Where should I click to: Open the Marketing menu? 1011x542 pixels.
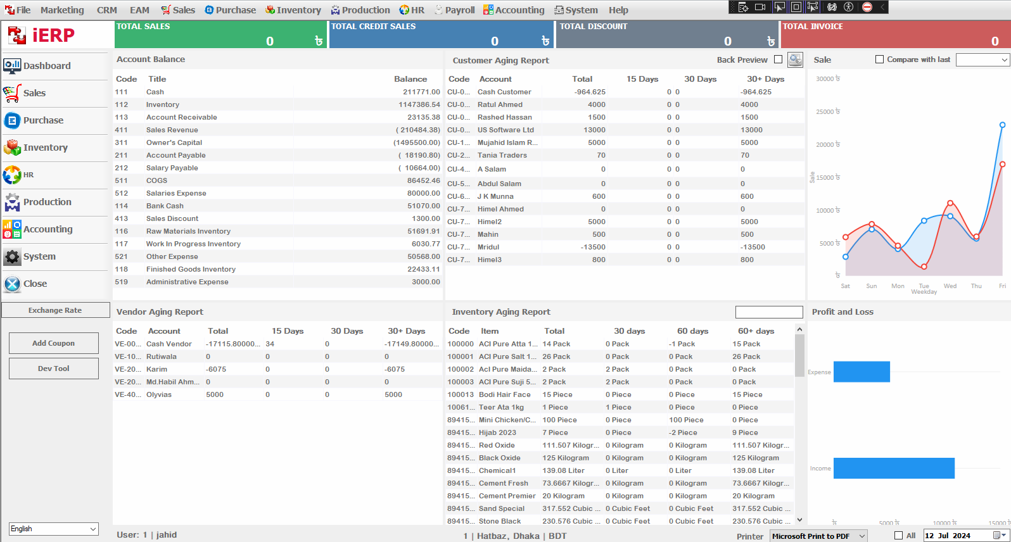tap(62, 10)
